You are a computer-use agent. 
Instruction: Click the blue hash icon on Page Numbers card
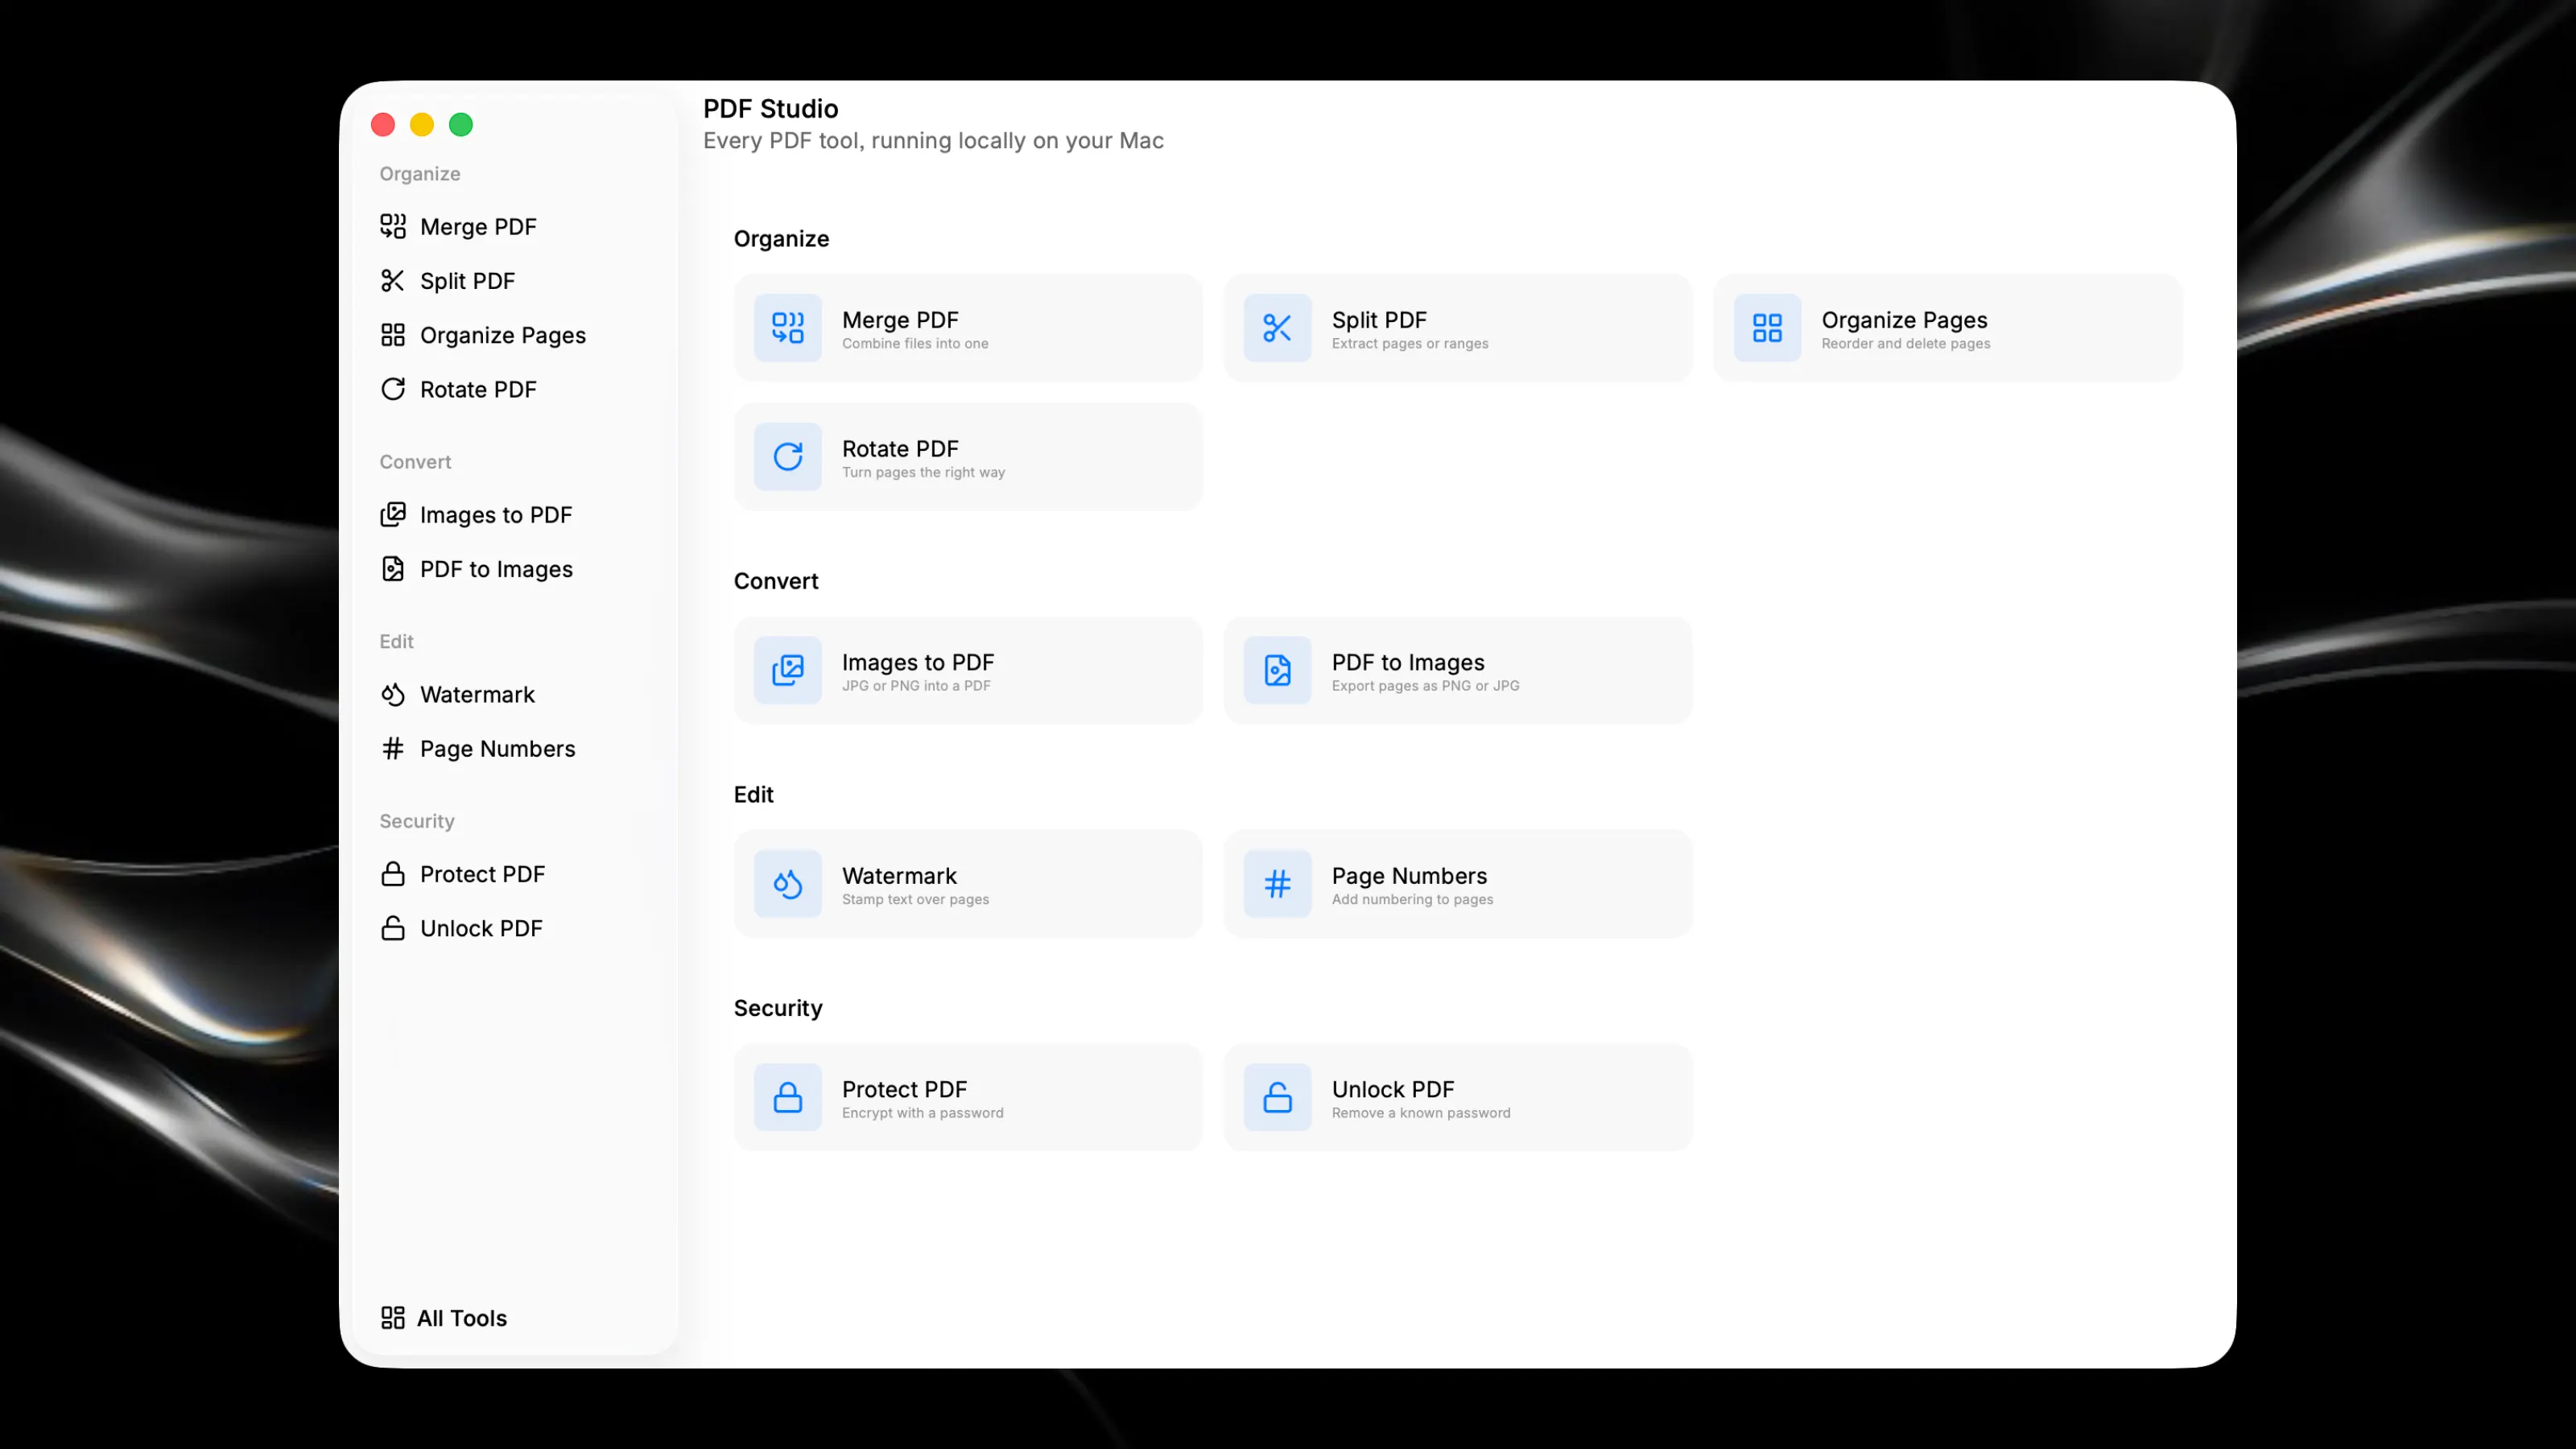[x=1277, y=883]
